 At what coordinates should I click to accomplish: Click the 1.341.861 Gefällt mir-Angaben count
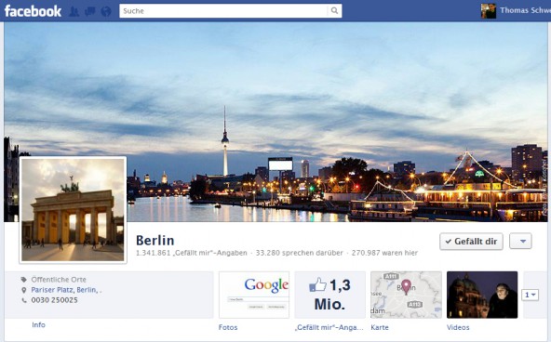(x=191, y=253)
